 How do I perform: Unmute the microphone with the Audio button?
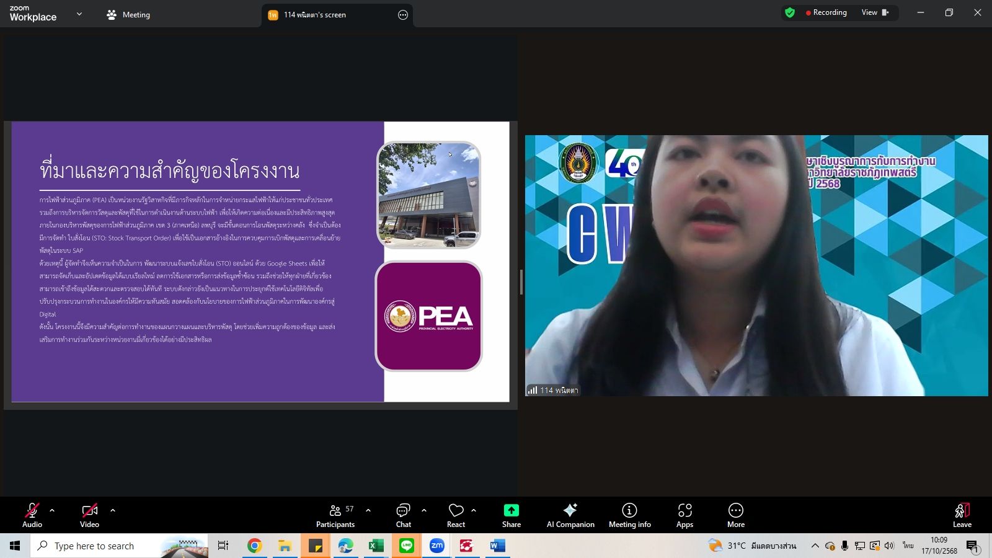tap(32, 515)
